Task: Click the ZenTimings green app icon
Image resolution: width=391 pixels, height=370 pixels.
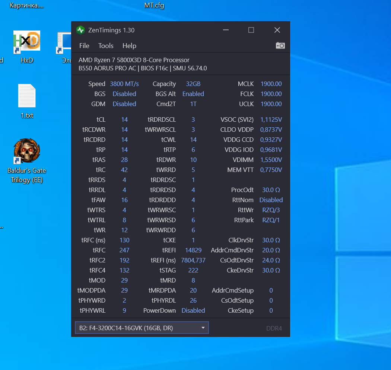Action: point(80,30)
